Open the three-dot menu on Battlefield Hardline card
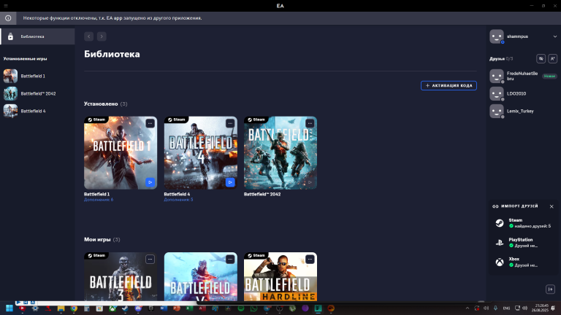This screenshot has width=561, height=315. coord(310,260)
